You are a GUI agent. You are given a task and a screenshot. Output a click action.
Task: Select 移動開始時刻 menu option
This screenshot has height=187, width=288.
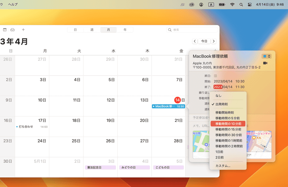(228, 113)
